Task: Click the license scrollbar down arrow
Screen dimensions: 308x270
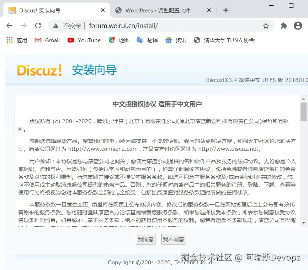Action: click(x=304, y=222)
